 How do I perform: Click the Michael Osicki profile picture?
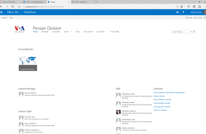click(x=205, y=12)
